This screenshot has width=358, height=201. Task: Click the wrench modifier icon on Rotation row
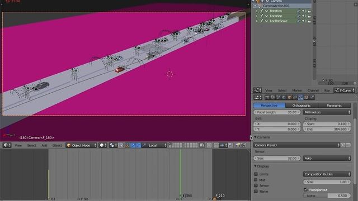[298, 11]
